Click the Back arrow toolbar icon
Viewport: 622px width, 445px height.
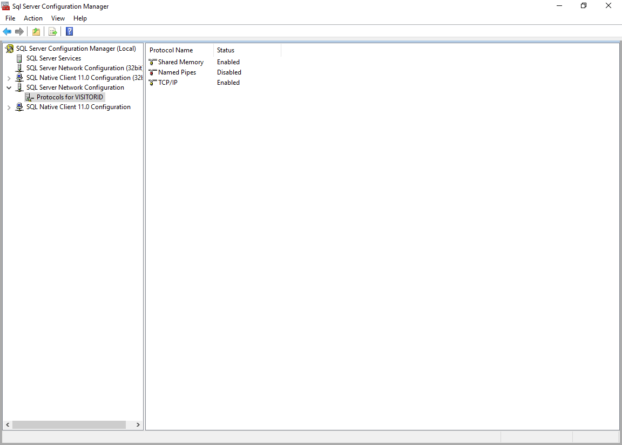click(7, 31)
